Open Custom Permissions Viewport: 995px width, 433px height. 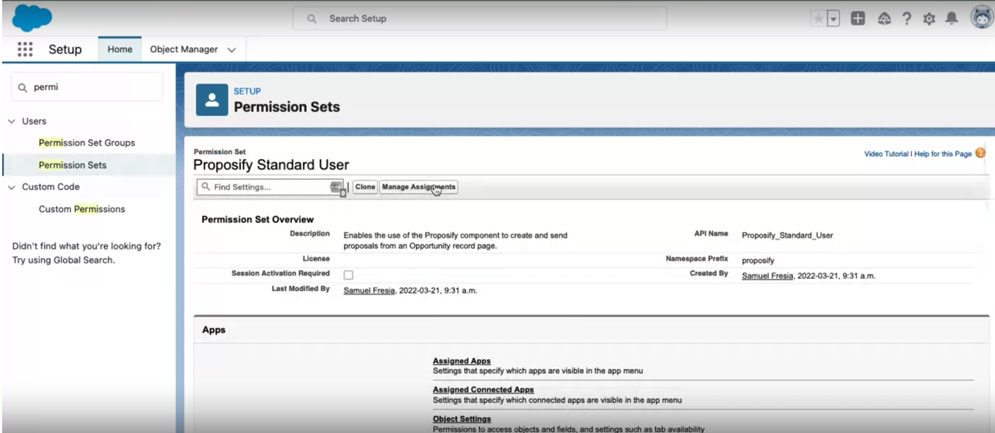click(x=82, y=209)
